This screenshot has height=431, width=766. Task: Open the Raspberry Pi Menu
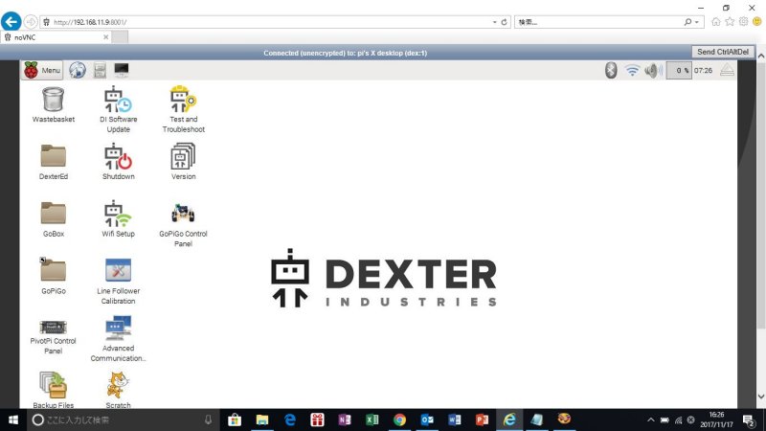(x=42, y=70)
